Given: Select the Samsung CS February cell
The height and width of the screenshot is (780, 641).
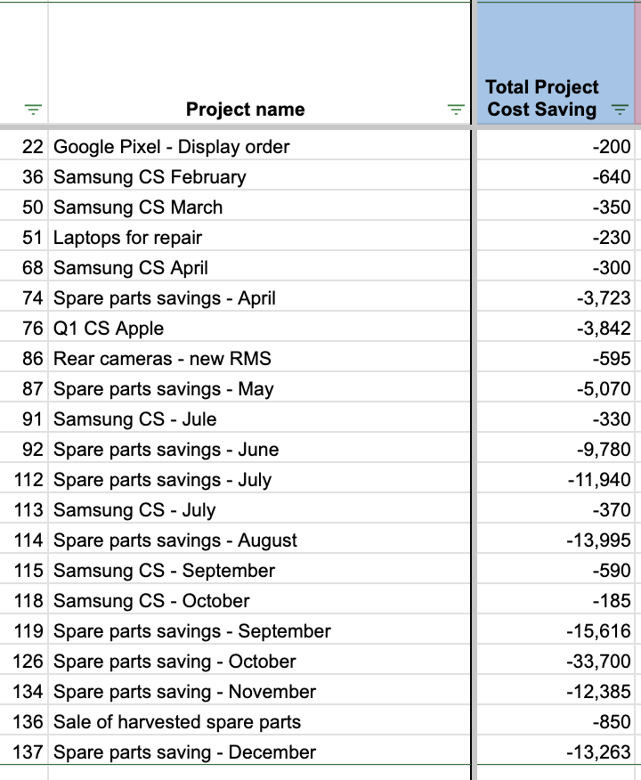Looking at the screenshot, I should pos(259,177).
